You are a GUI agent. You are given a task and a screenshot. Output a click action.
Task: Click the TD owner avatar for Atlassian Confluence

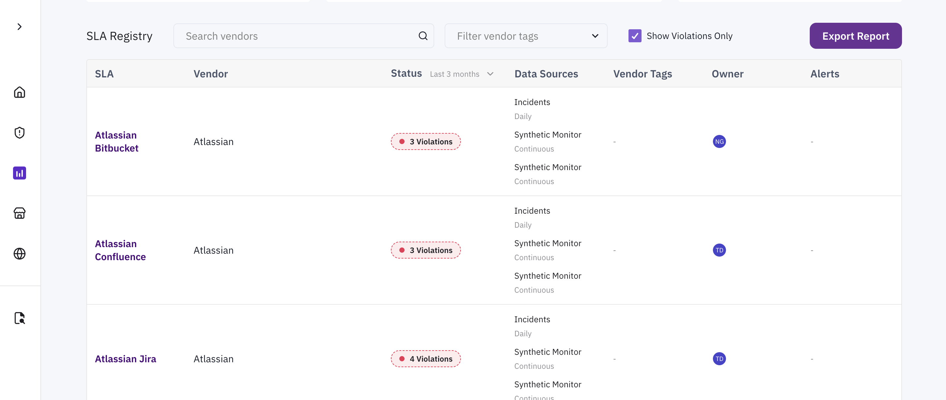tap(719, 250)
